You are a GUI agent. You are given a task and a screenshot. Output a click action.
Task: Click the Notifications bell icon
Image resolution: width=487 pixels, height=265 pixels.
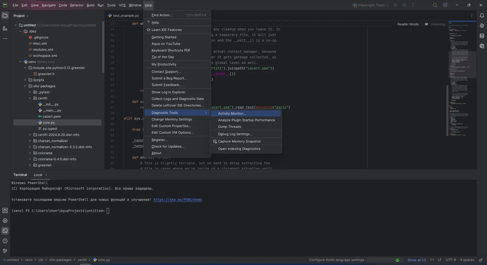pos(482,15)
